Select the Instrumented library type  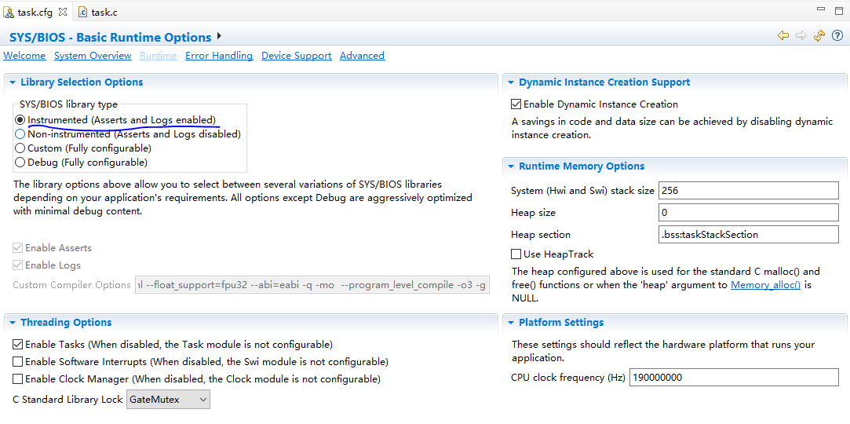click(20, 120)
